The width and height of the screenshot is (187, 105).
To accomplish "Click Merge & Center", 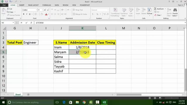I will [80, 14].
